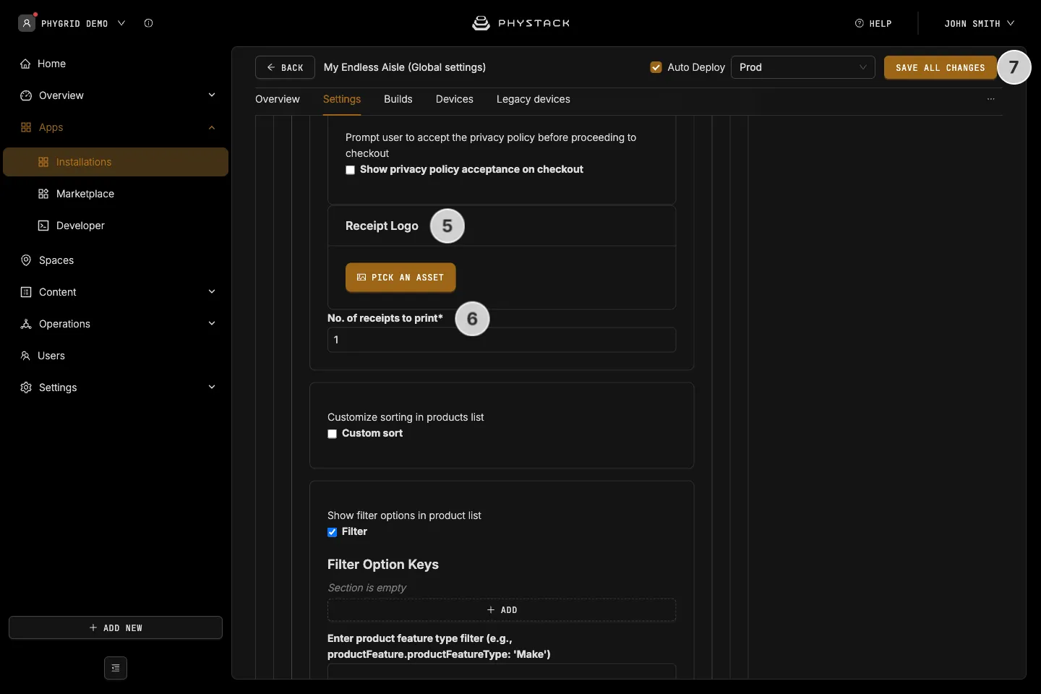This screenshot has width=1041, height=694.
Task: Switch to the Overview tab
Action: (278, 99)
